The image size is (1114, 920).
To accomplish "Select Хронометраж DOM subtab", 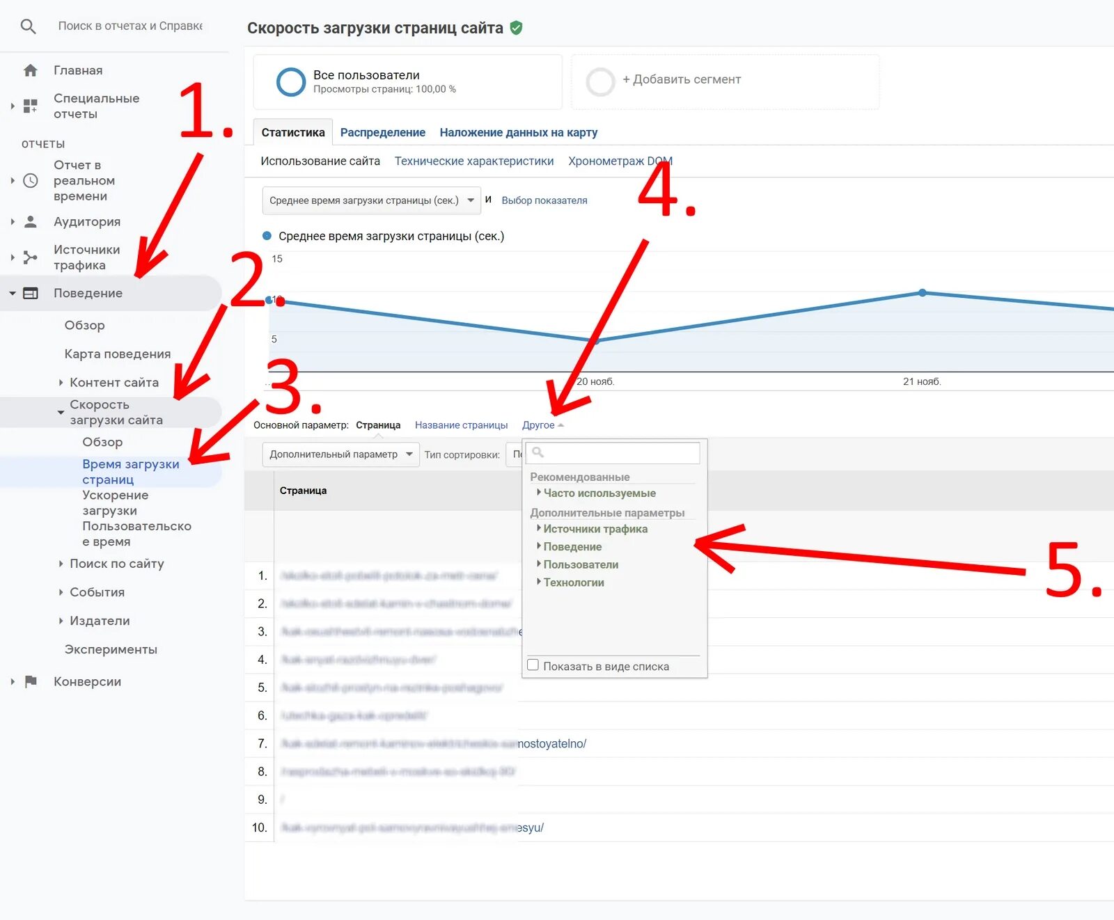I will (620, 161).
